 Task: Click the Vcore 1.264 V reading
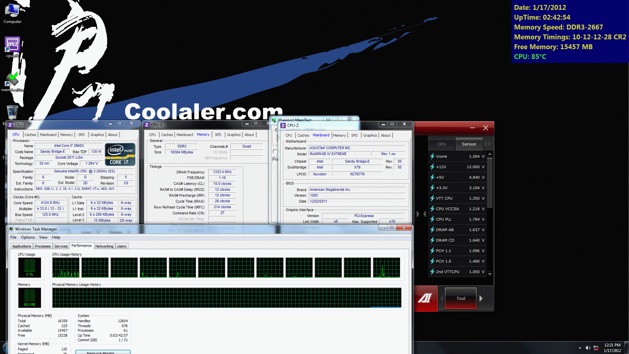(477, 156)
